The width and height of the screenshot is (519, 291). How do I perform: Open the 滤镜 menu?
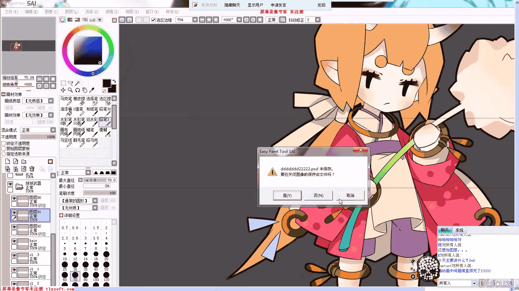pyautogui.click(x=112, y=12)
